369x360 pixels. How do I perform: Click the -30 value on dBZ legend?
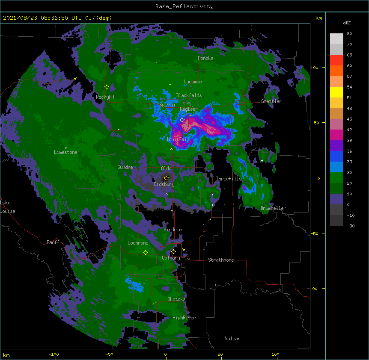pos(351,226)
